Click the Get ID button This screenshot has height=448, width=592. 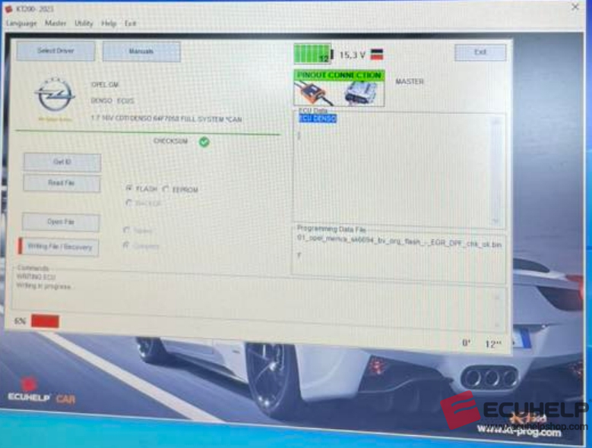[x=62, y=162]
